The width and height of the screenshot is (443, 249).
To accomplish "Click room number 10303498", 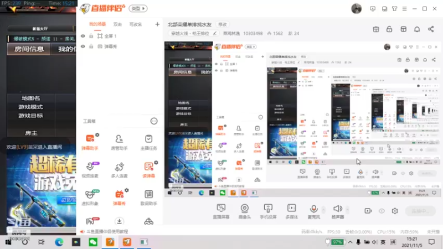I will click(x=253, y=33).
